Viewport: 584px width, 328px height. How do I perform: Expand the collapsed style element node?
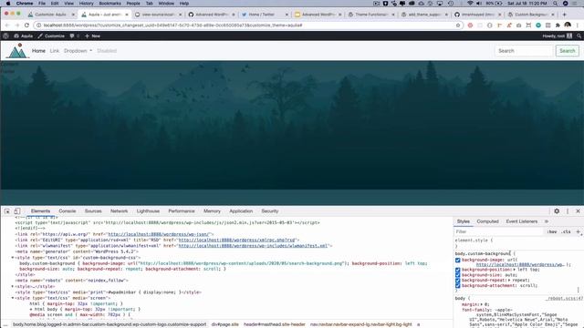(x=12, y=286)
